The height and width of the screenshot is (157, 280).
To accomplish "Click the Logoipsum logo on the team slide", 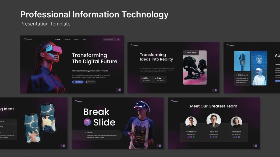I will click(x=174, y=101).
